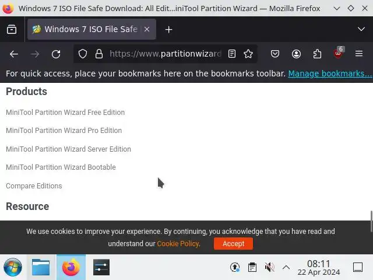Click the updates tray icon

(x=235, y=267)
